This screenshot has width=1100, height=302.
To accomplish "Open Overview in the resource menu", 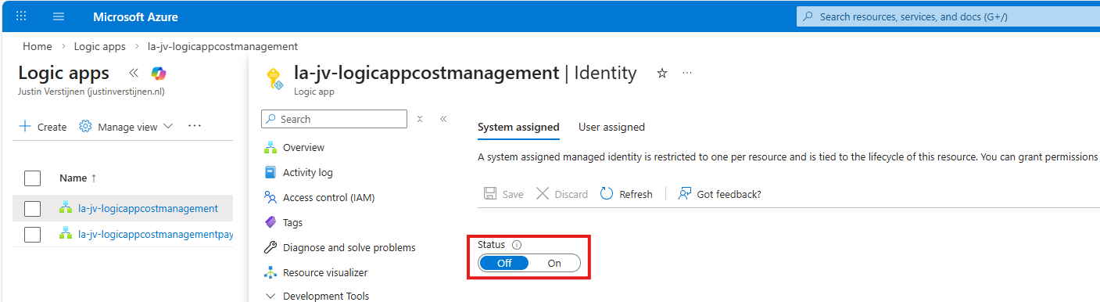I will tap(303, 147).
